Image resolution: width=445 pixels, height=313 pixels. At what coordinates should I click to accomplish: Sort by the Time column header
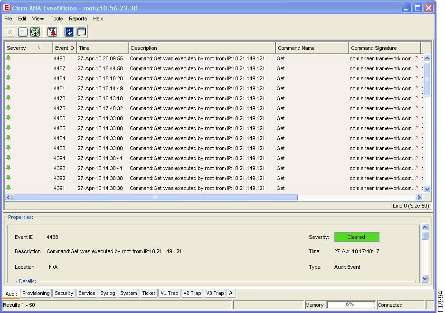[103, 48]
